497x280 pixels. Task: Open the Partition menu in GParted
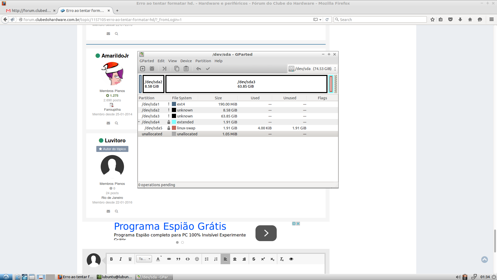(x=203, y=61)
